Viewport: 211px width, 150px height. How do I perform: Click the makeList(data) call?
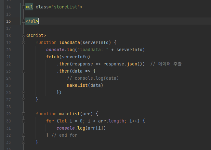coord(85,85)
